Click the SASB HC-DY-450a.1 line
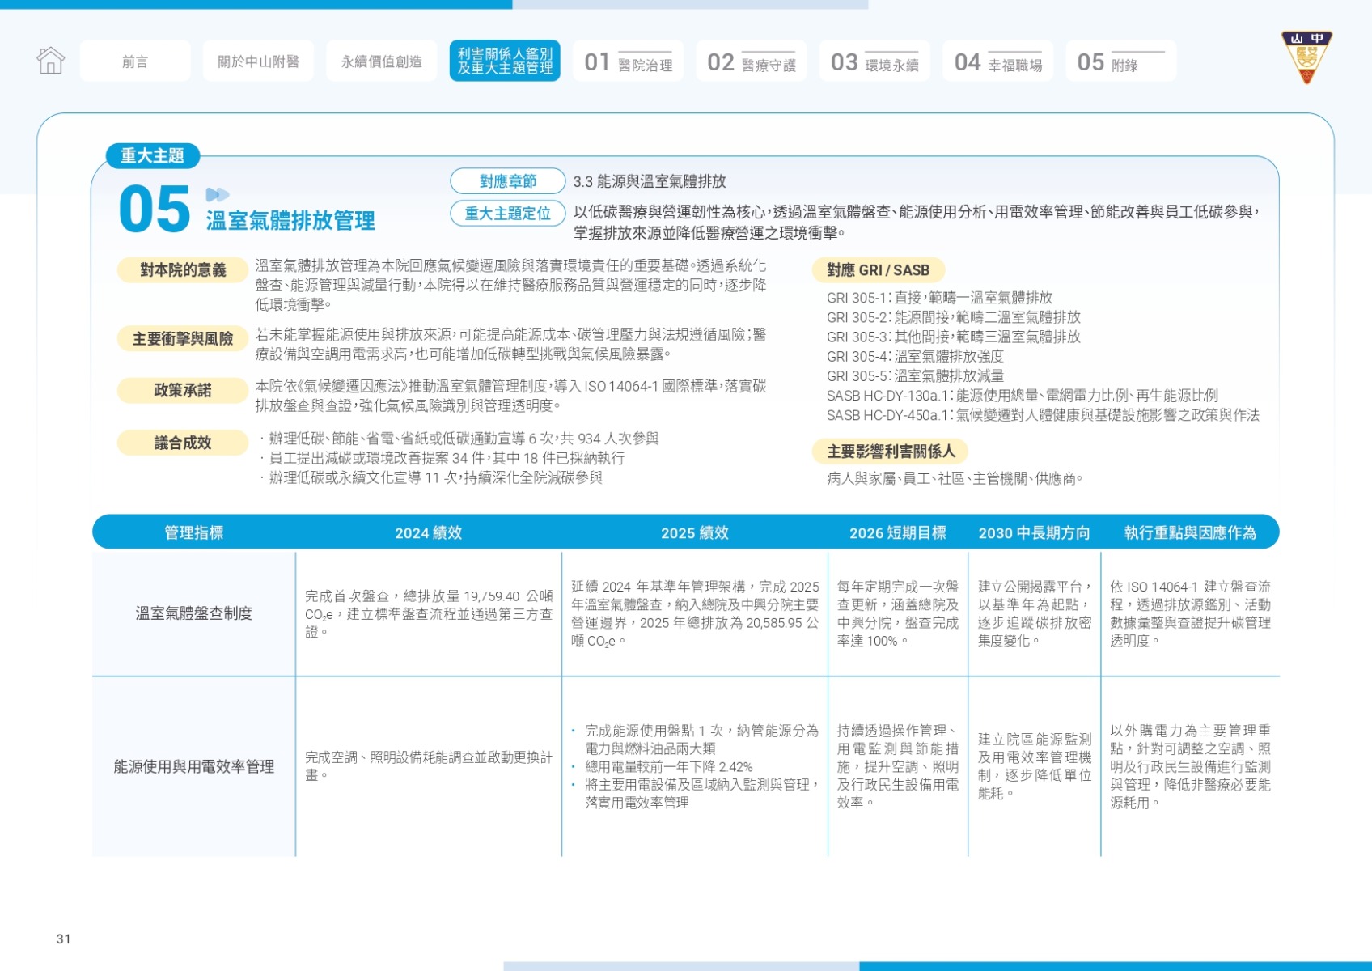The image size is (1372, 971). coord(1043,415)
